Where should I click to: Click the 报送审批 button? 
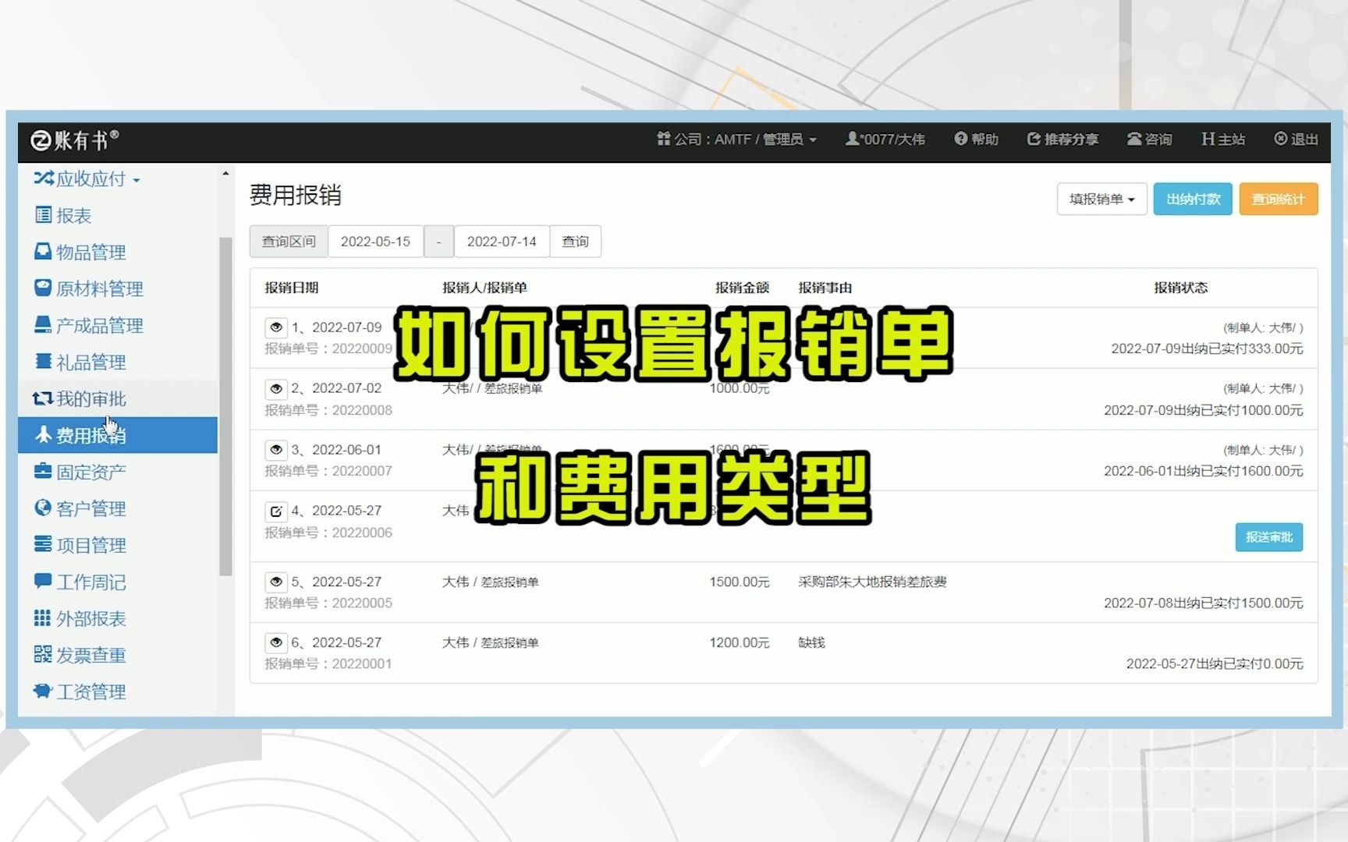click(1268, 537)
